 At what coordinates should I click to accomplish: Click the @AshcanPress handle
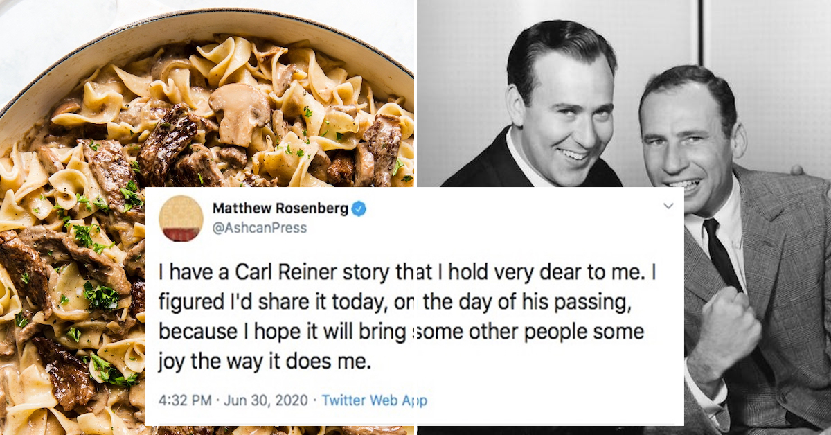point(259,228)
